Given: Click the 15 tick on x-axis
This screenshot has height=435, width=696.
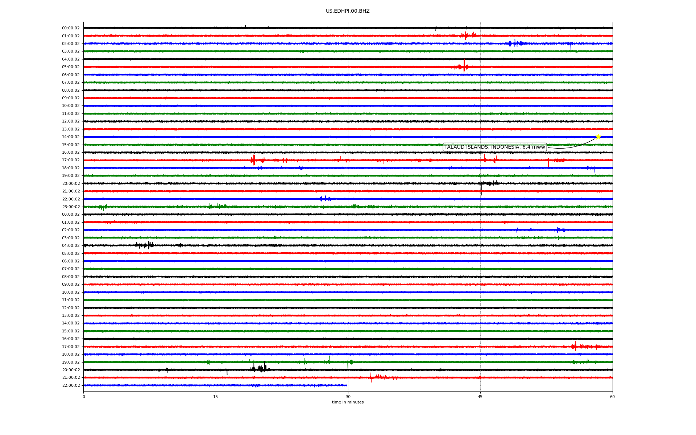Looking at the screenshot, I should [x=216, y=397].
